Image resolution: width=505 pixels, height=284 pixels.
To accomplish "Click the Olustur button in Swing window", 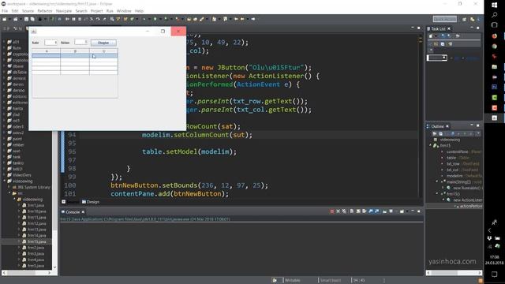I will pos(103,43).
